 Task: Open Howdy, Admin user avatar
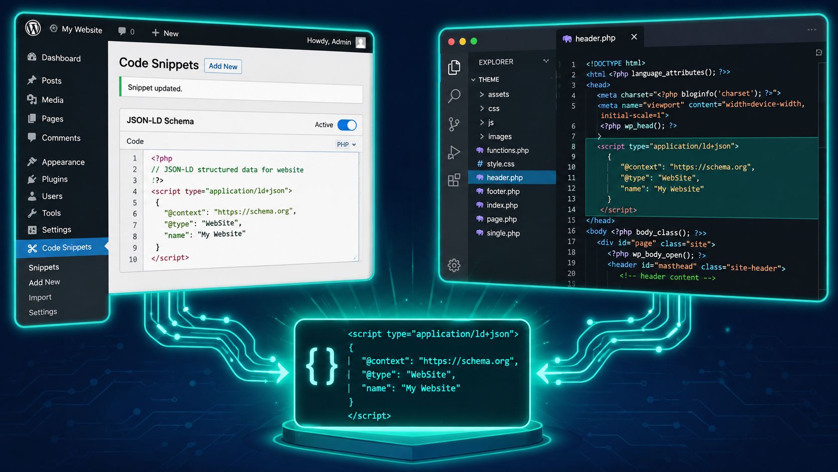click(x=360, y=43)
